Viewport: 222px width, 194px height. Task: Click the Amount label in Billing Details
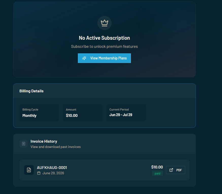[x=71, y=110]
